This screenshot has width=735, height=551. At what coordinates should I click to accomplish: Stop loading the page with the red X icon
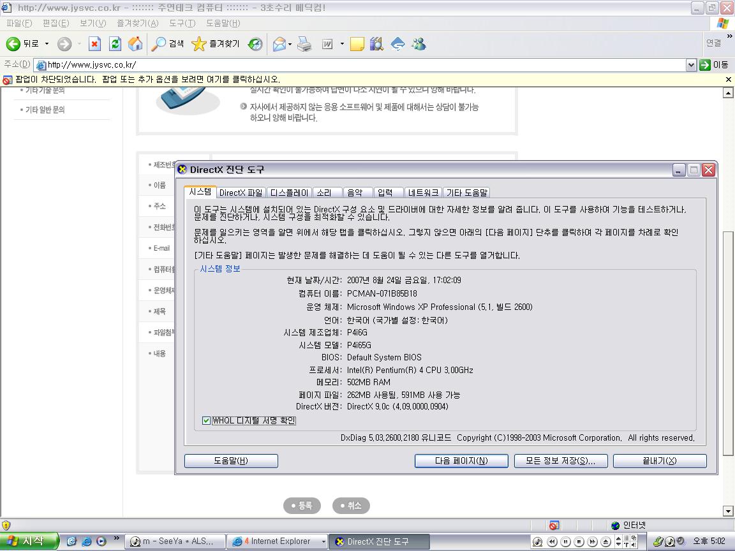point(94,44)
